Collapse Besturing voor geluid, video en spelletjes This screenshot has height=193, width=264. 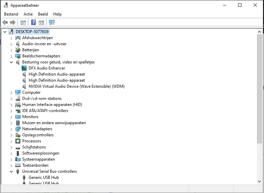pyautogui.click(x=11, y=62)
